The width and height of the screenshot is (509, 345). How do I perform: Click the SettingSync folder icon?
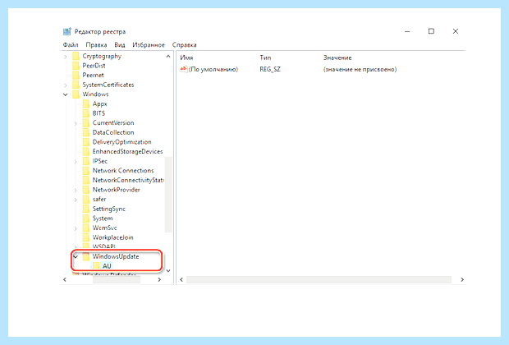86,209
